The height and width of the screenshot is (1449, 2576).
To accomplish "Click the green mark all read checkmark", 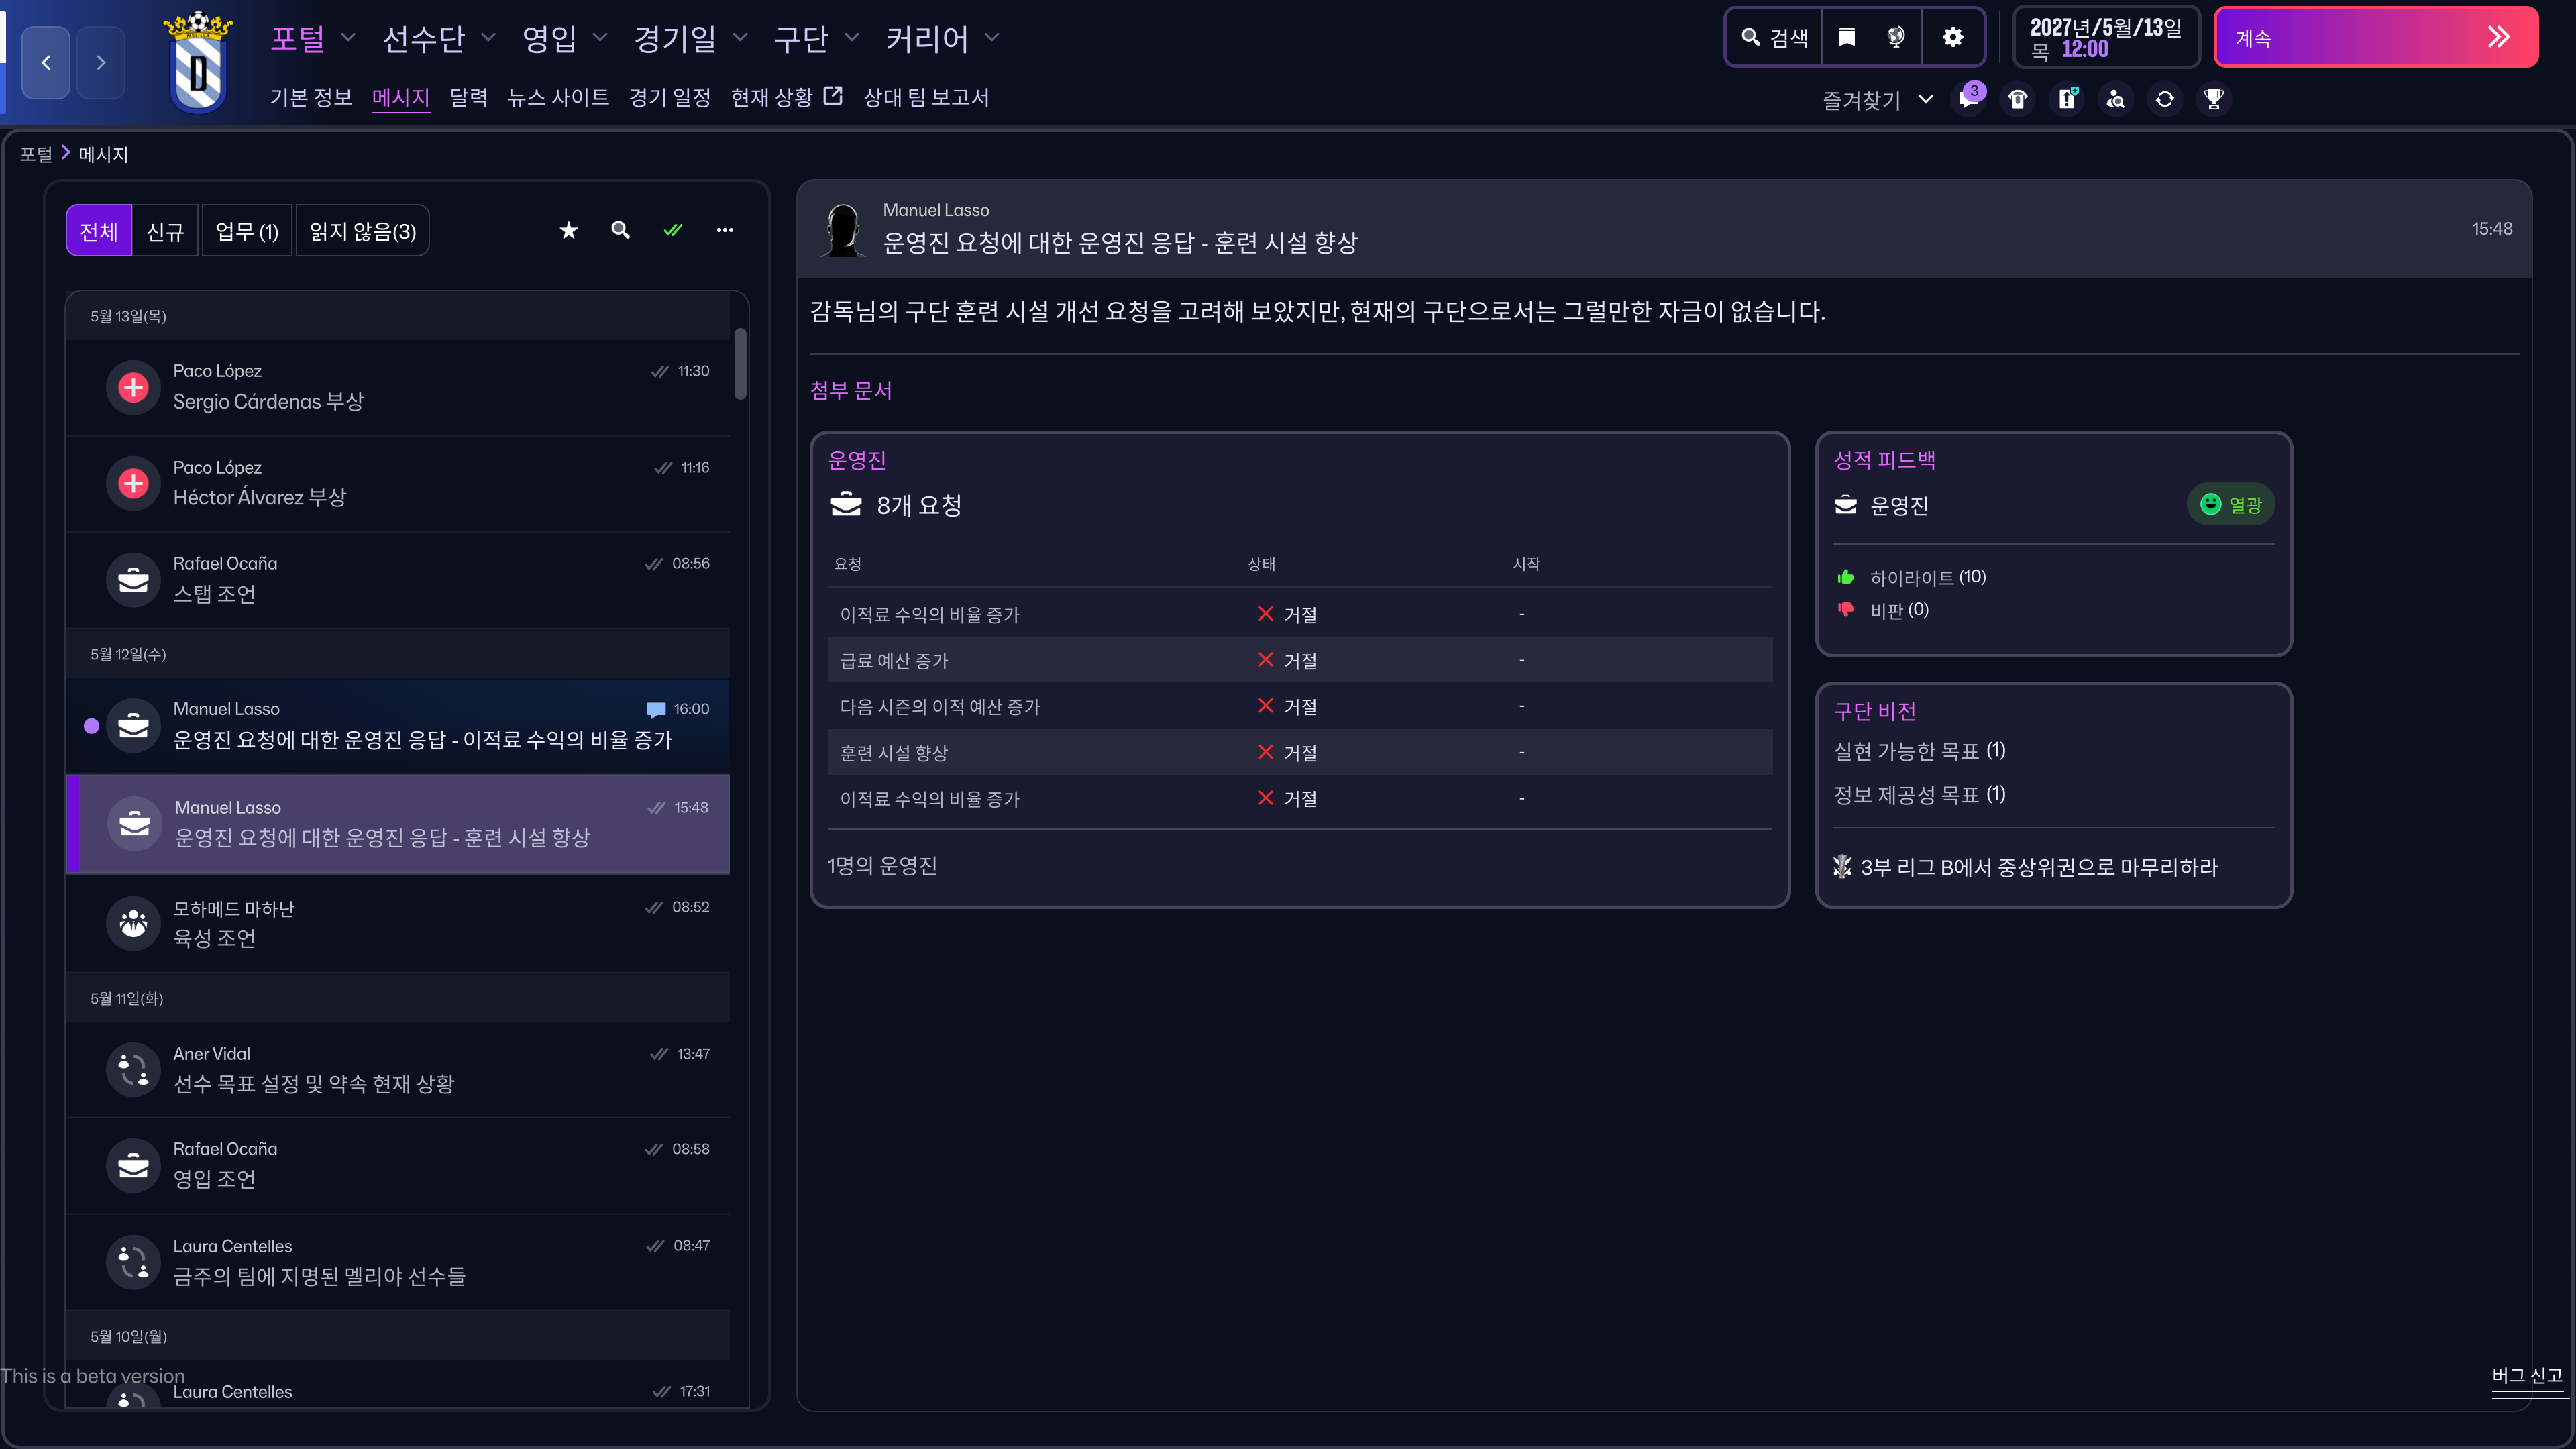I will 673,231.
